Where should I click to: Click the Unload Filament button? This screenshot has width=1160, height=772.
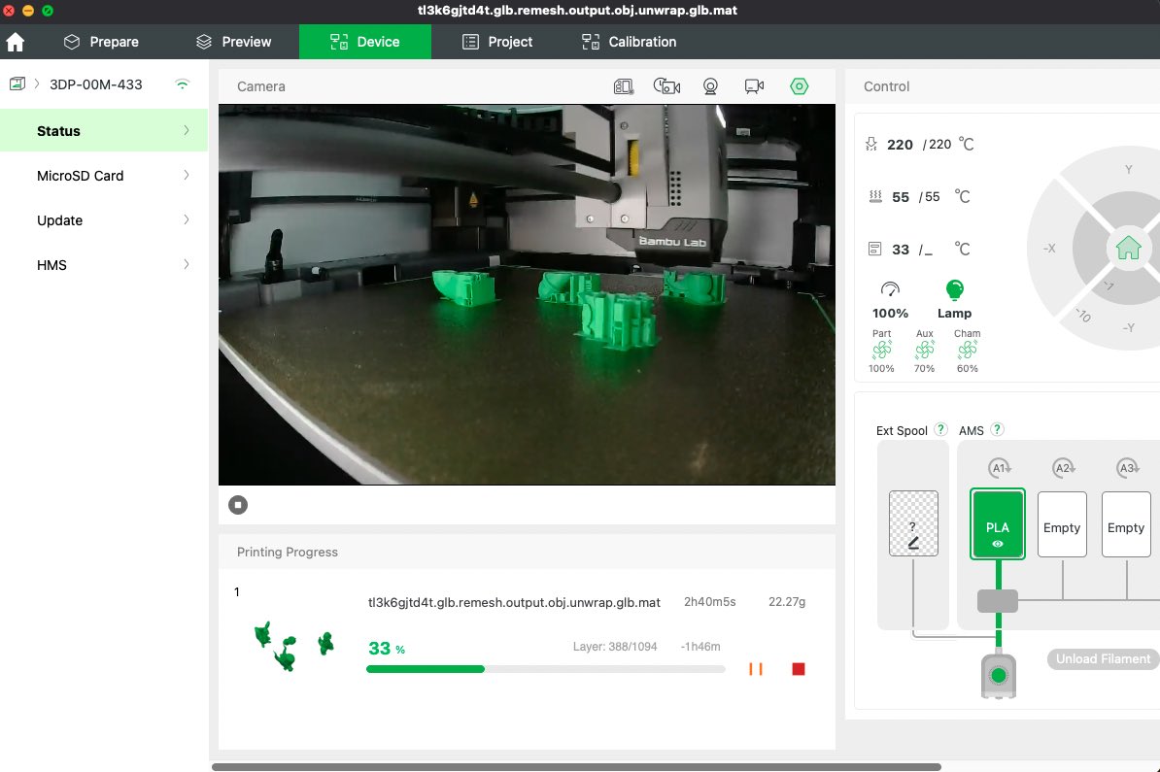pos(1103,658)
